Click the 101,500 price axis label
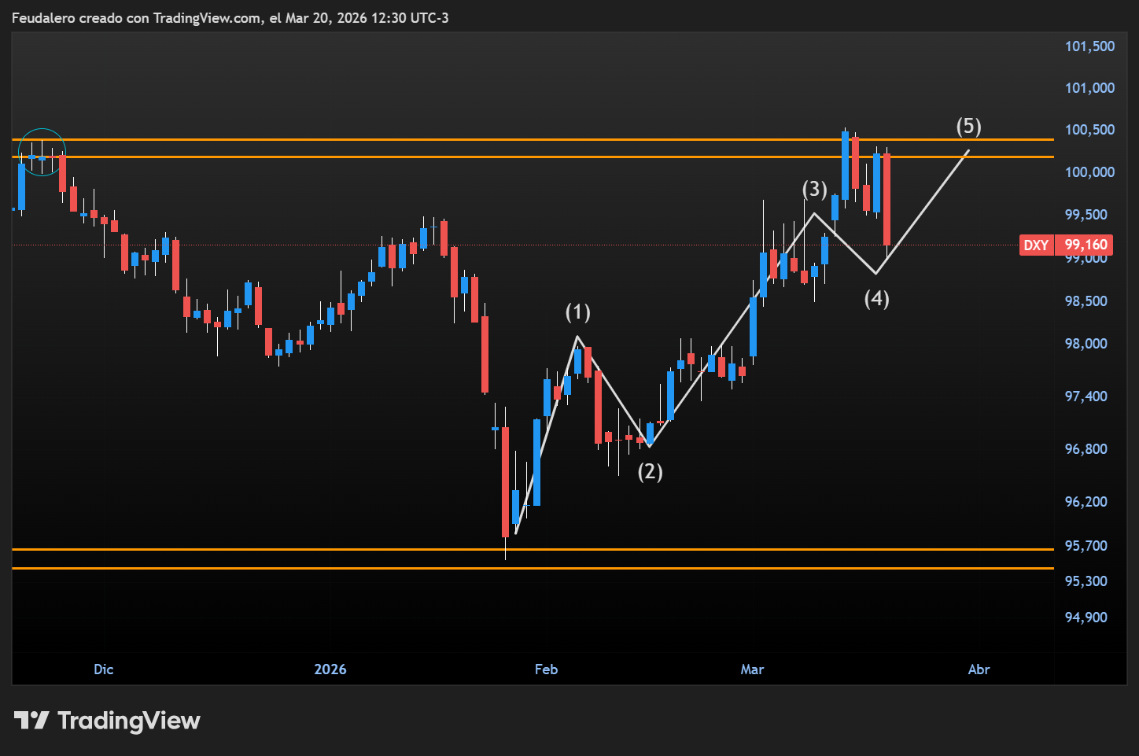 pos(1089,46)
